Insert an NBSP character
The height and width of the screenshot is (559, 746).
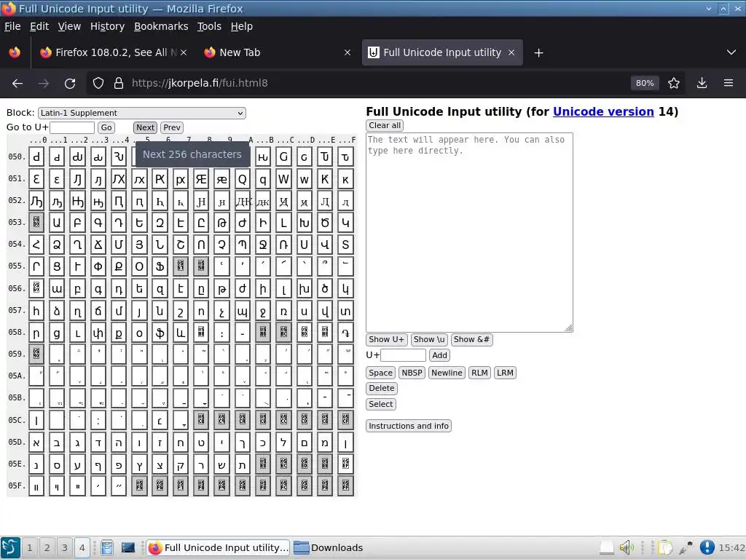(x=412, y=373)
